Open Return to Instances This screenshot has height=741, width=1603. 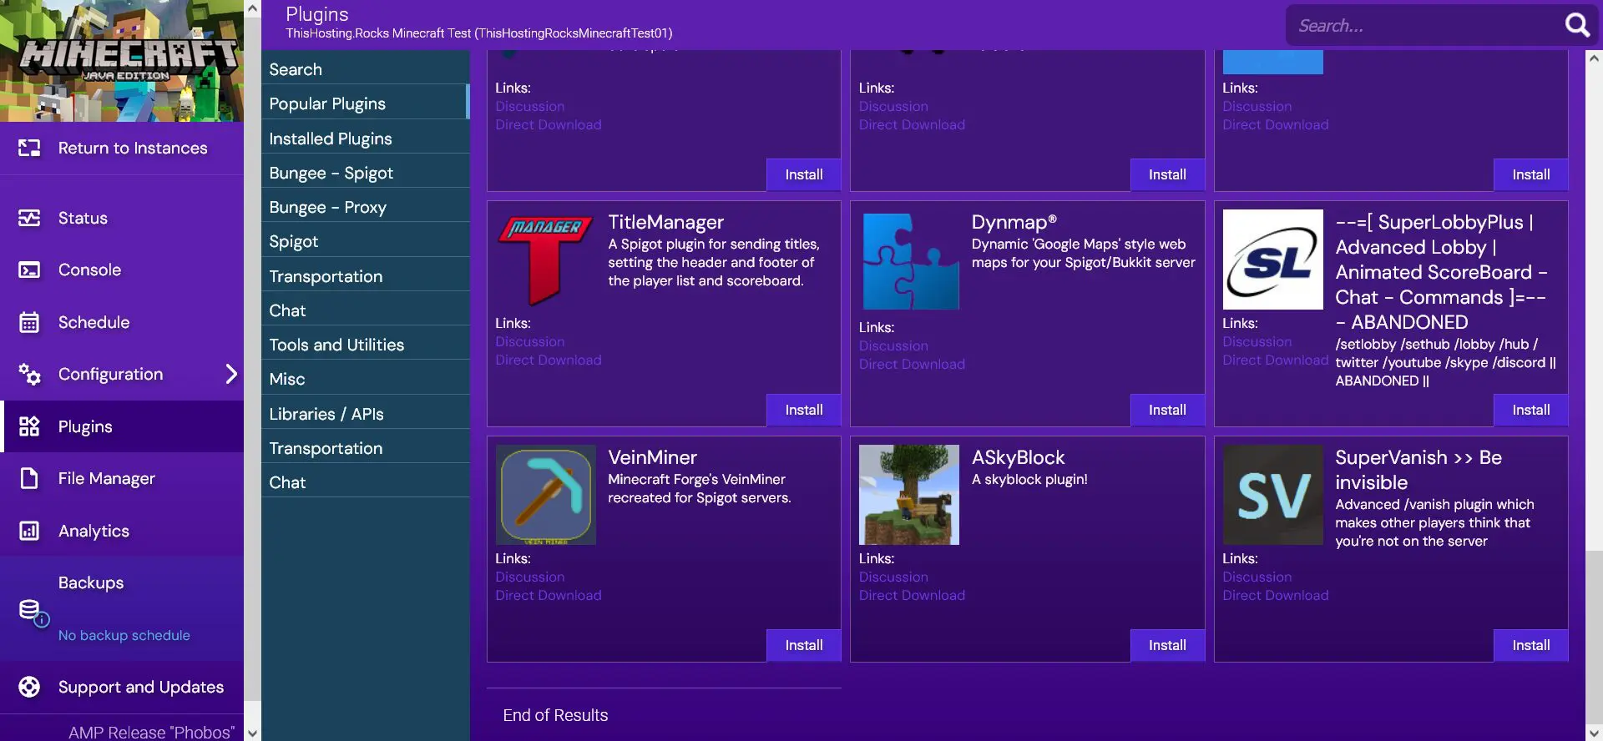[x=122, y=148]
